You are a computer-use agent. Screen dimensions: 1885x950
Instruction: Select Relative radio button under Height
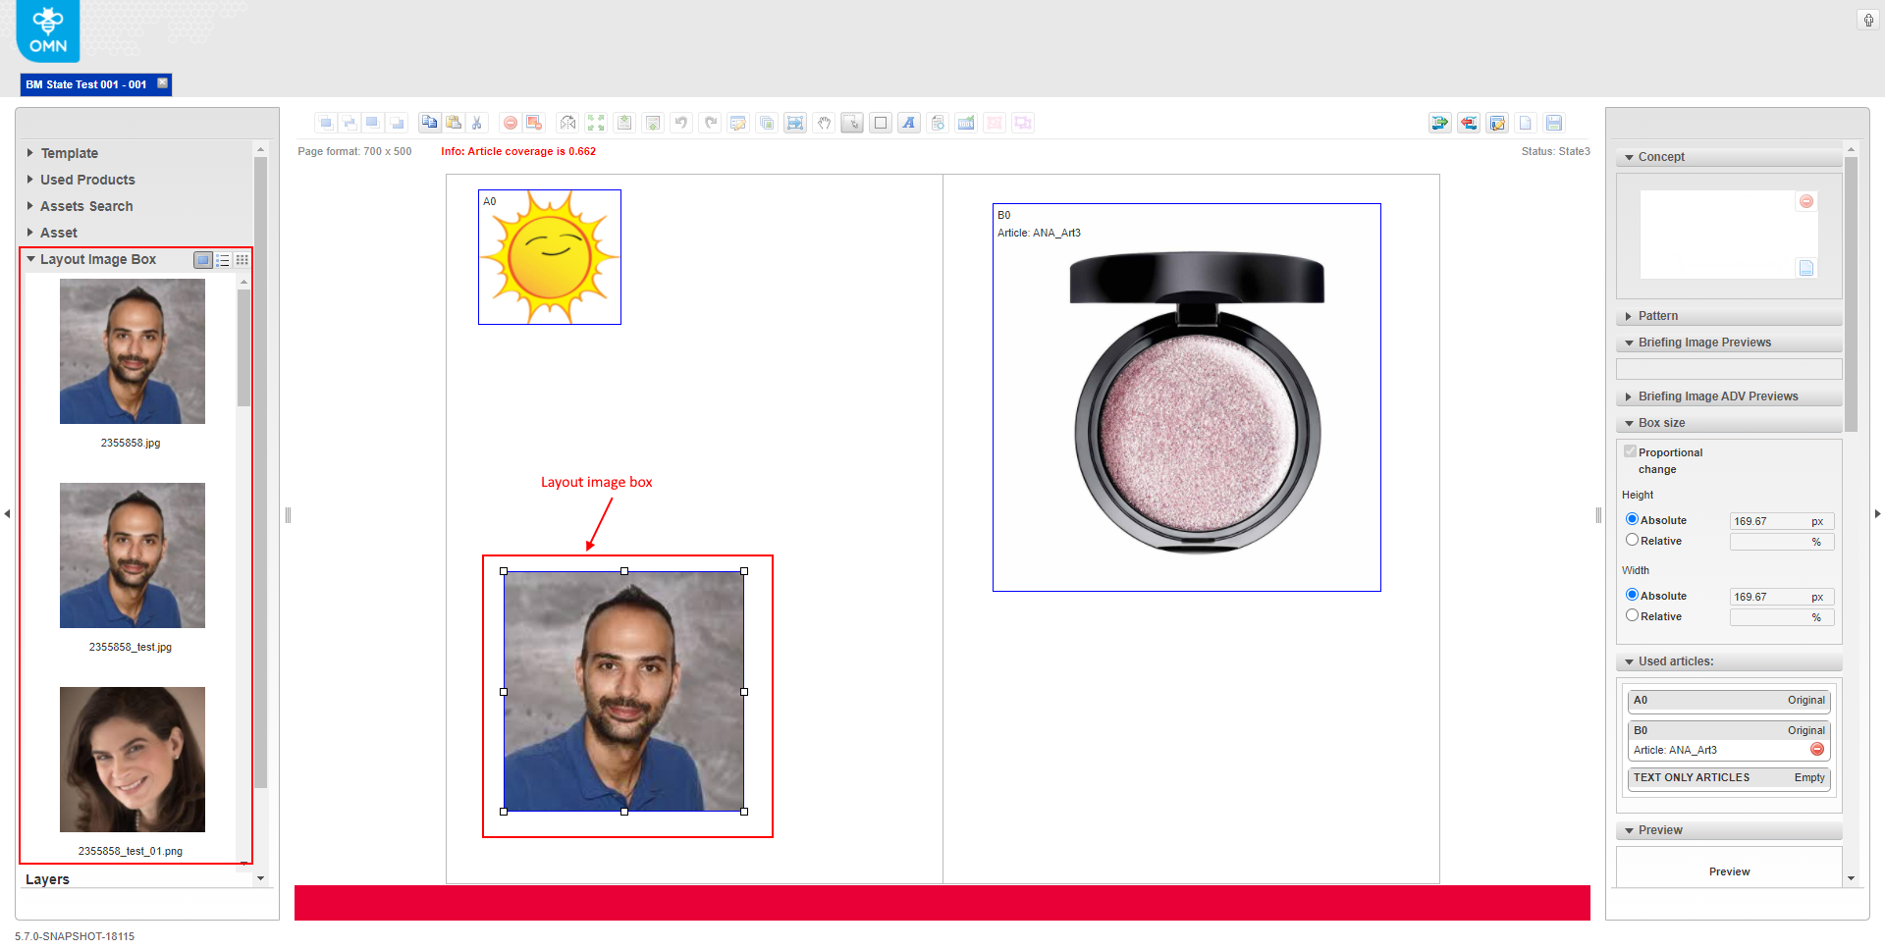point(1632,540)
